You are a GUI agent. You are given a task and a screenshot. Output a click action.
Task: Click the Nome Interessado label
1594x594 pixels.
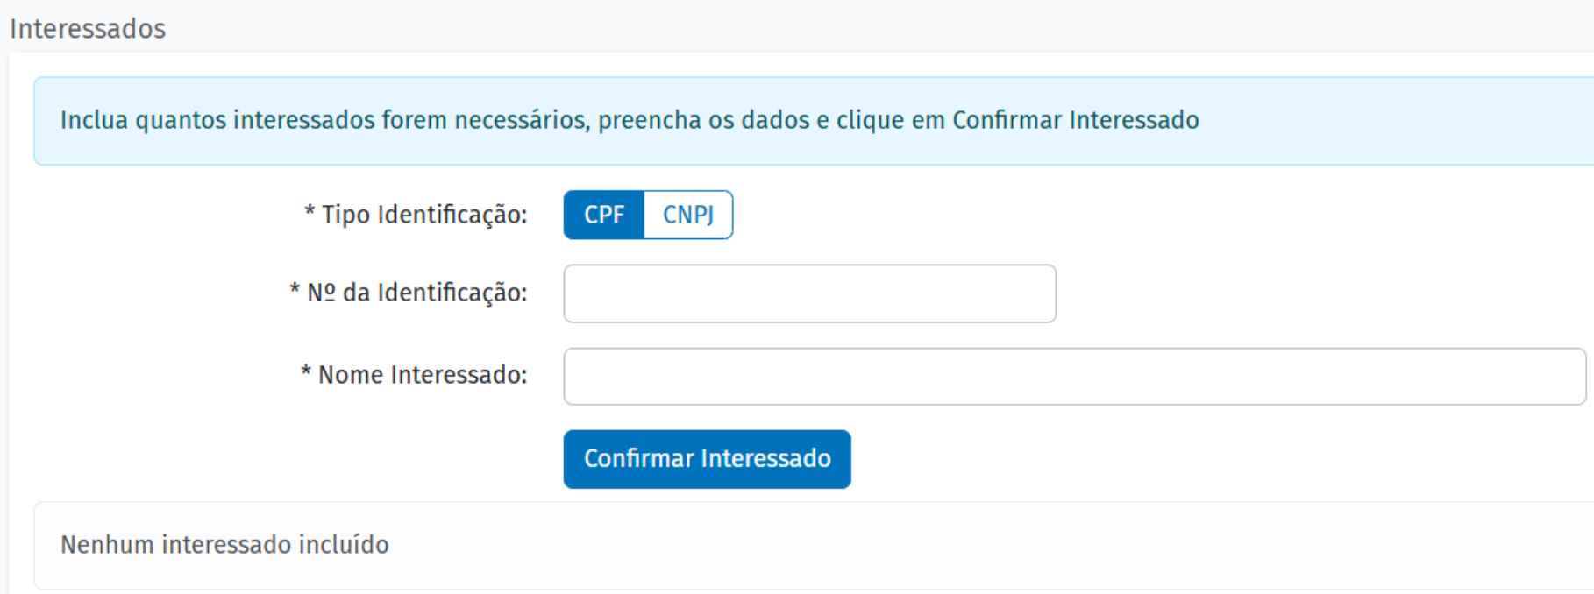pos(423,375)
